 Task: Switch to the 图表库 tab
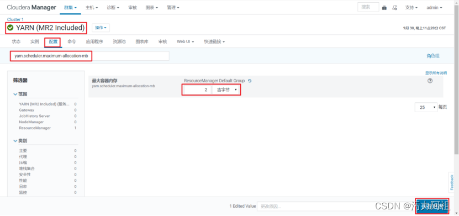142,41
